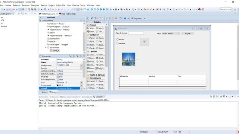
Task: Pick the MigLayout entry in Palette
Action: (x=100, y=68)
